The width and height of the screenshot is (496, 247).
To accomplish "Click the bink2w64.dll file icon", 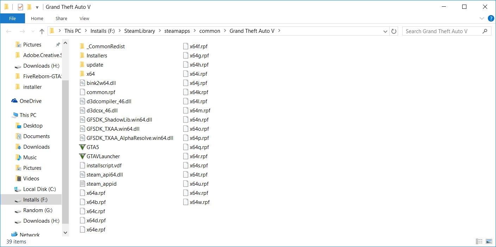I will pyautogui.click(x=82, y=83).
